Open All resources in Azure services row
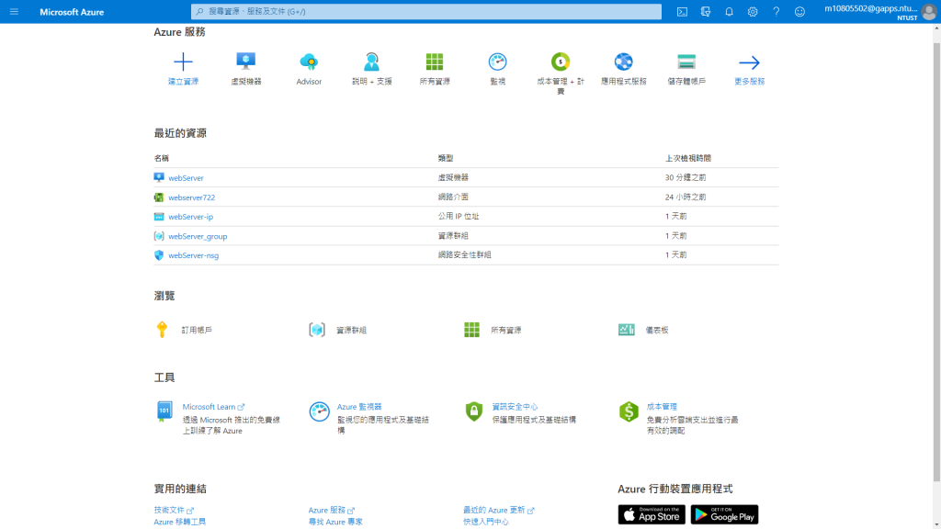 click(x=435, y=68)
